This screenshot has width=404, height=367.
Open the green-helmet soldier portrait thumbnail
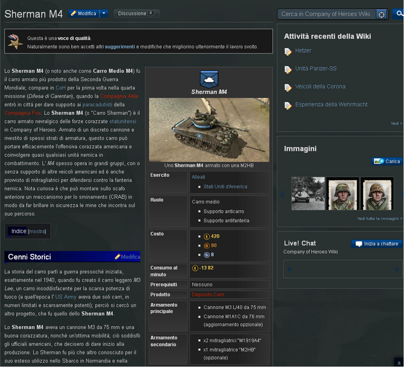(x=342, y=194)
